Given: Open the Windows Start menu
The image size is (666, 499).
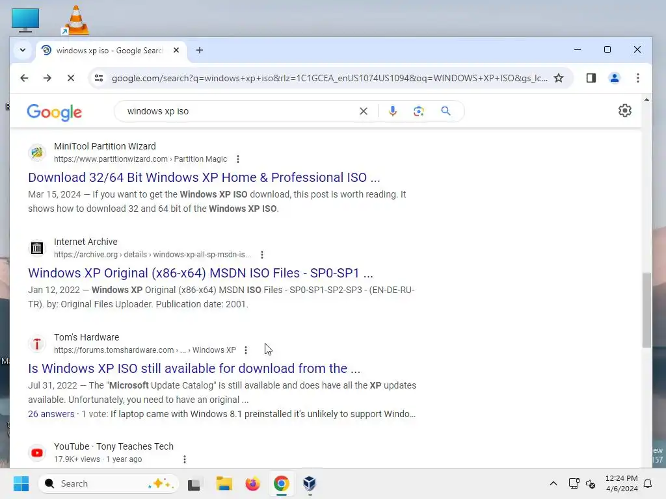Looking at the screenshot, I should (21, 483).
